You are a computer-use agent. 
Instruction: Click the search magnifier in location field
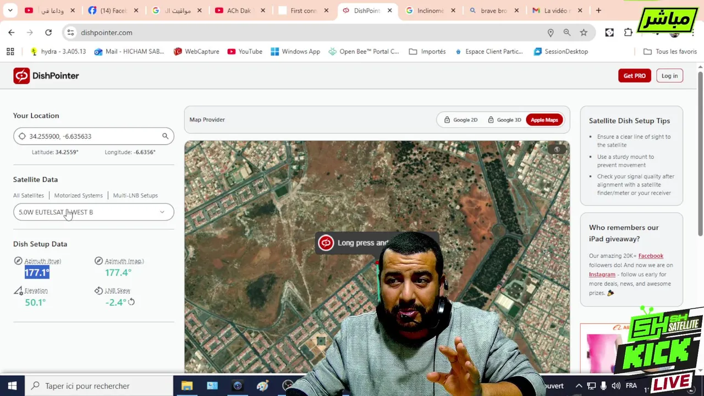165,136
